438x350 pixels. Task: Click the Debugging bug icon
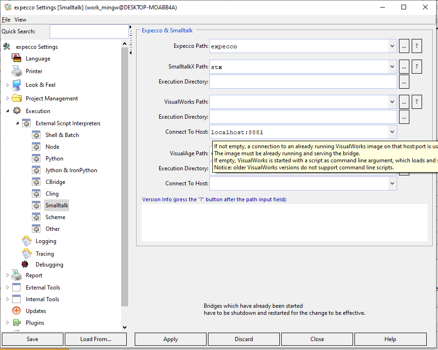25,265
